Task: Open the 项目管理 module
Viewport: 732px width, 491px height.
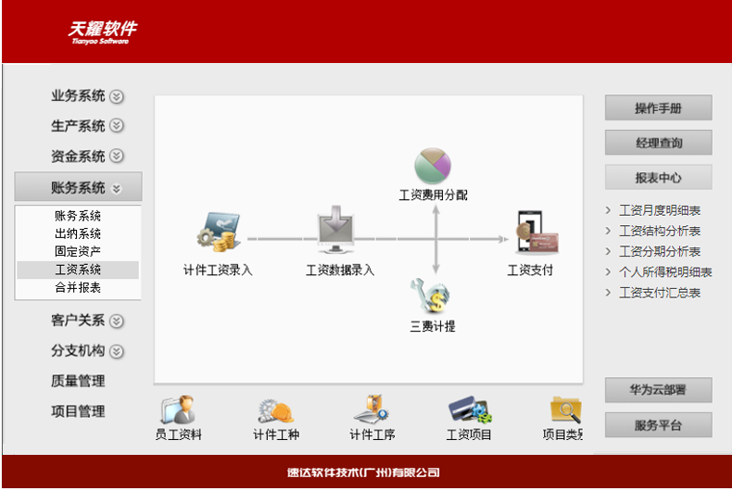Action: tap(78, 411)
